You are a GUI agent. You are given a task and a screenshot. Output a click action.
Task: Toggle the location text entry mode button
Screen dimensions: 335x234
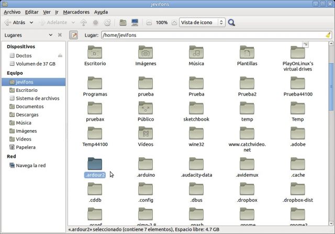click(x=74, y=35)
